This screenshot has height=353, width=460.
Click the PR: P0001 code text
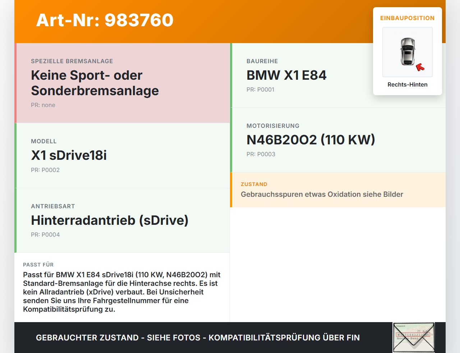click(260, 89)
